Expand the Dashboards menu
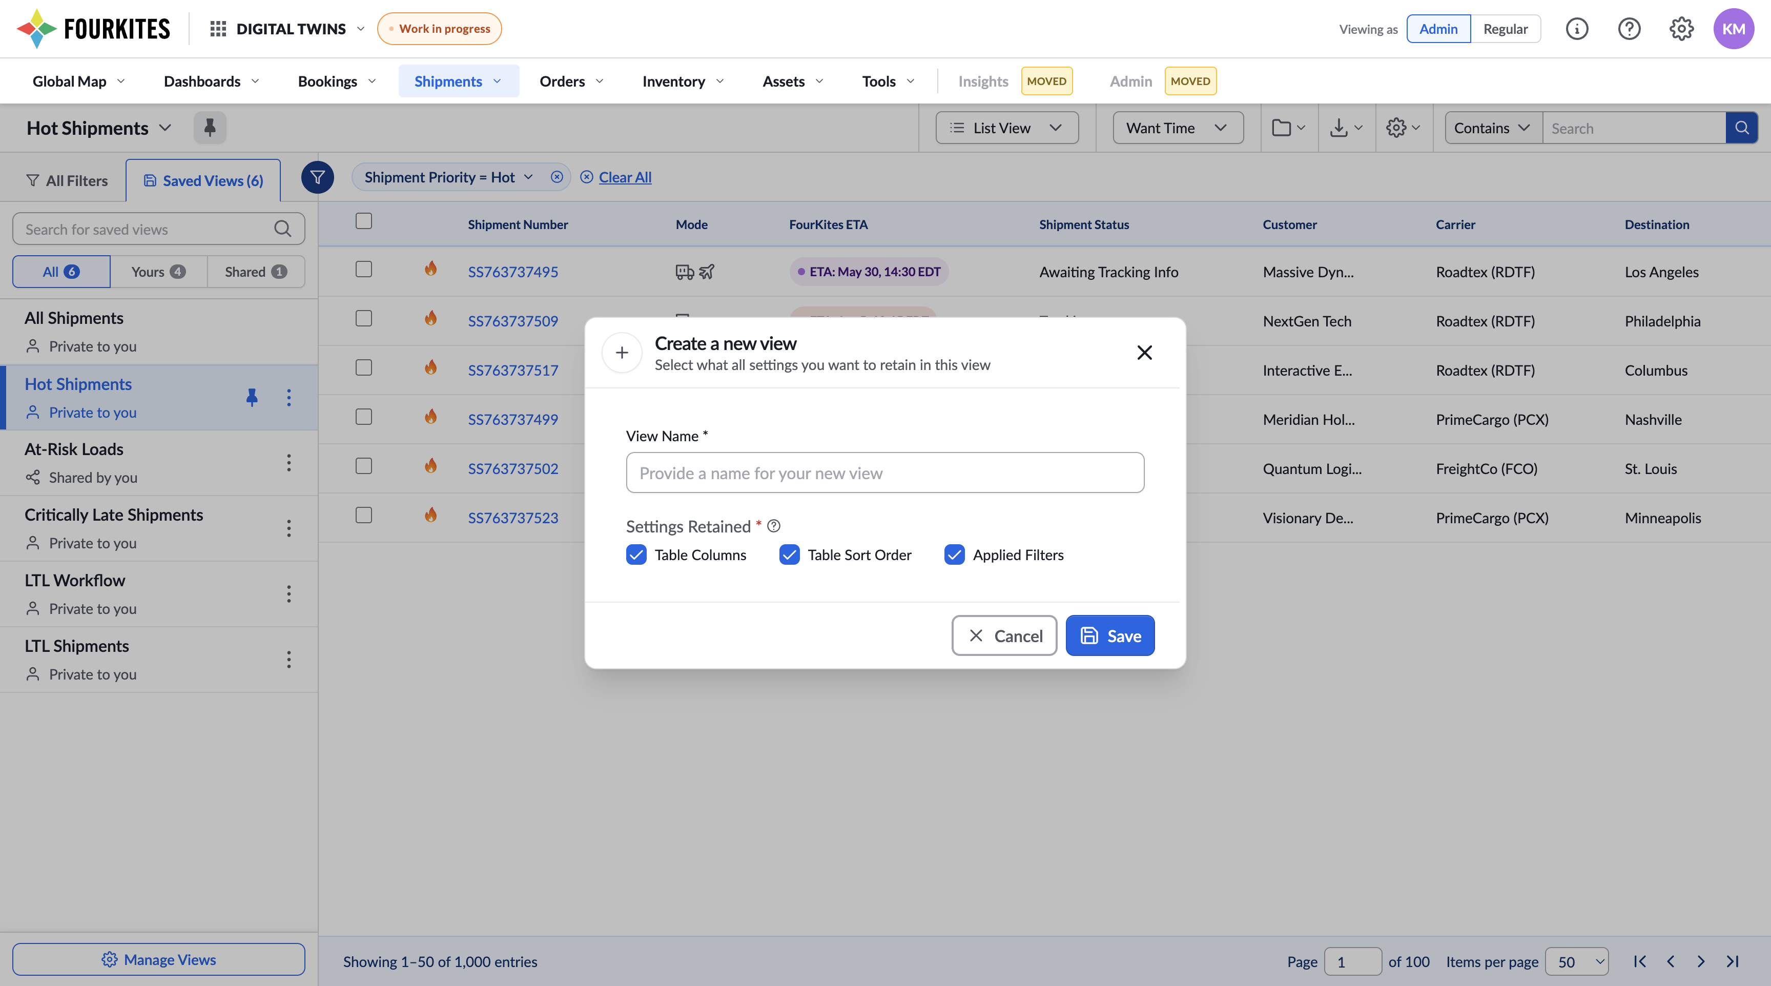1771x986 pixels. pyautogui.click(x=212, y=81)
